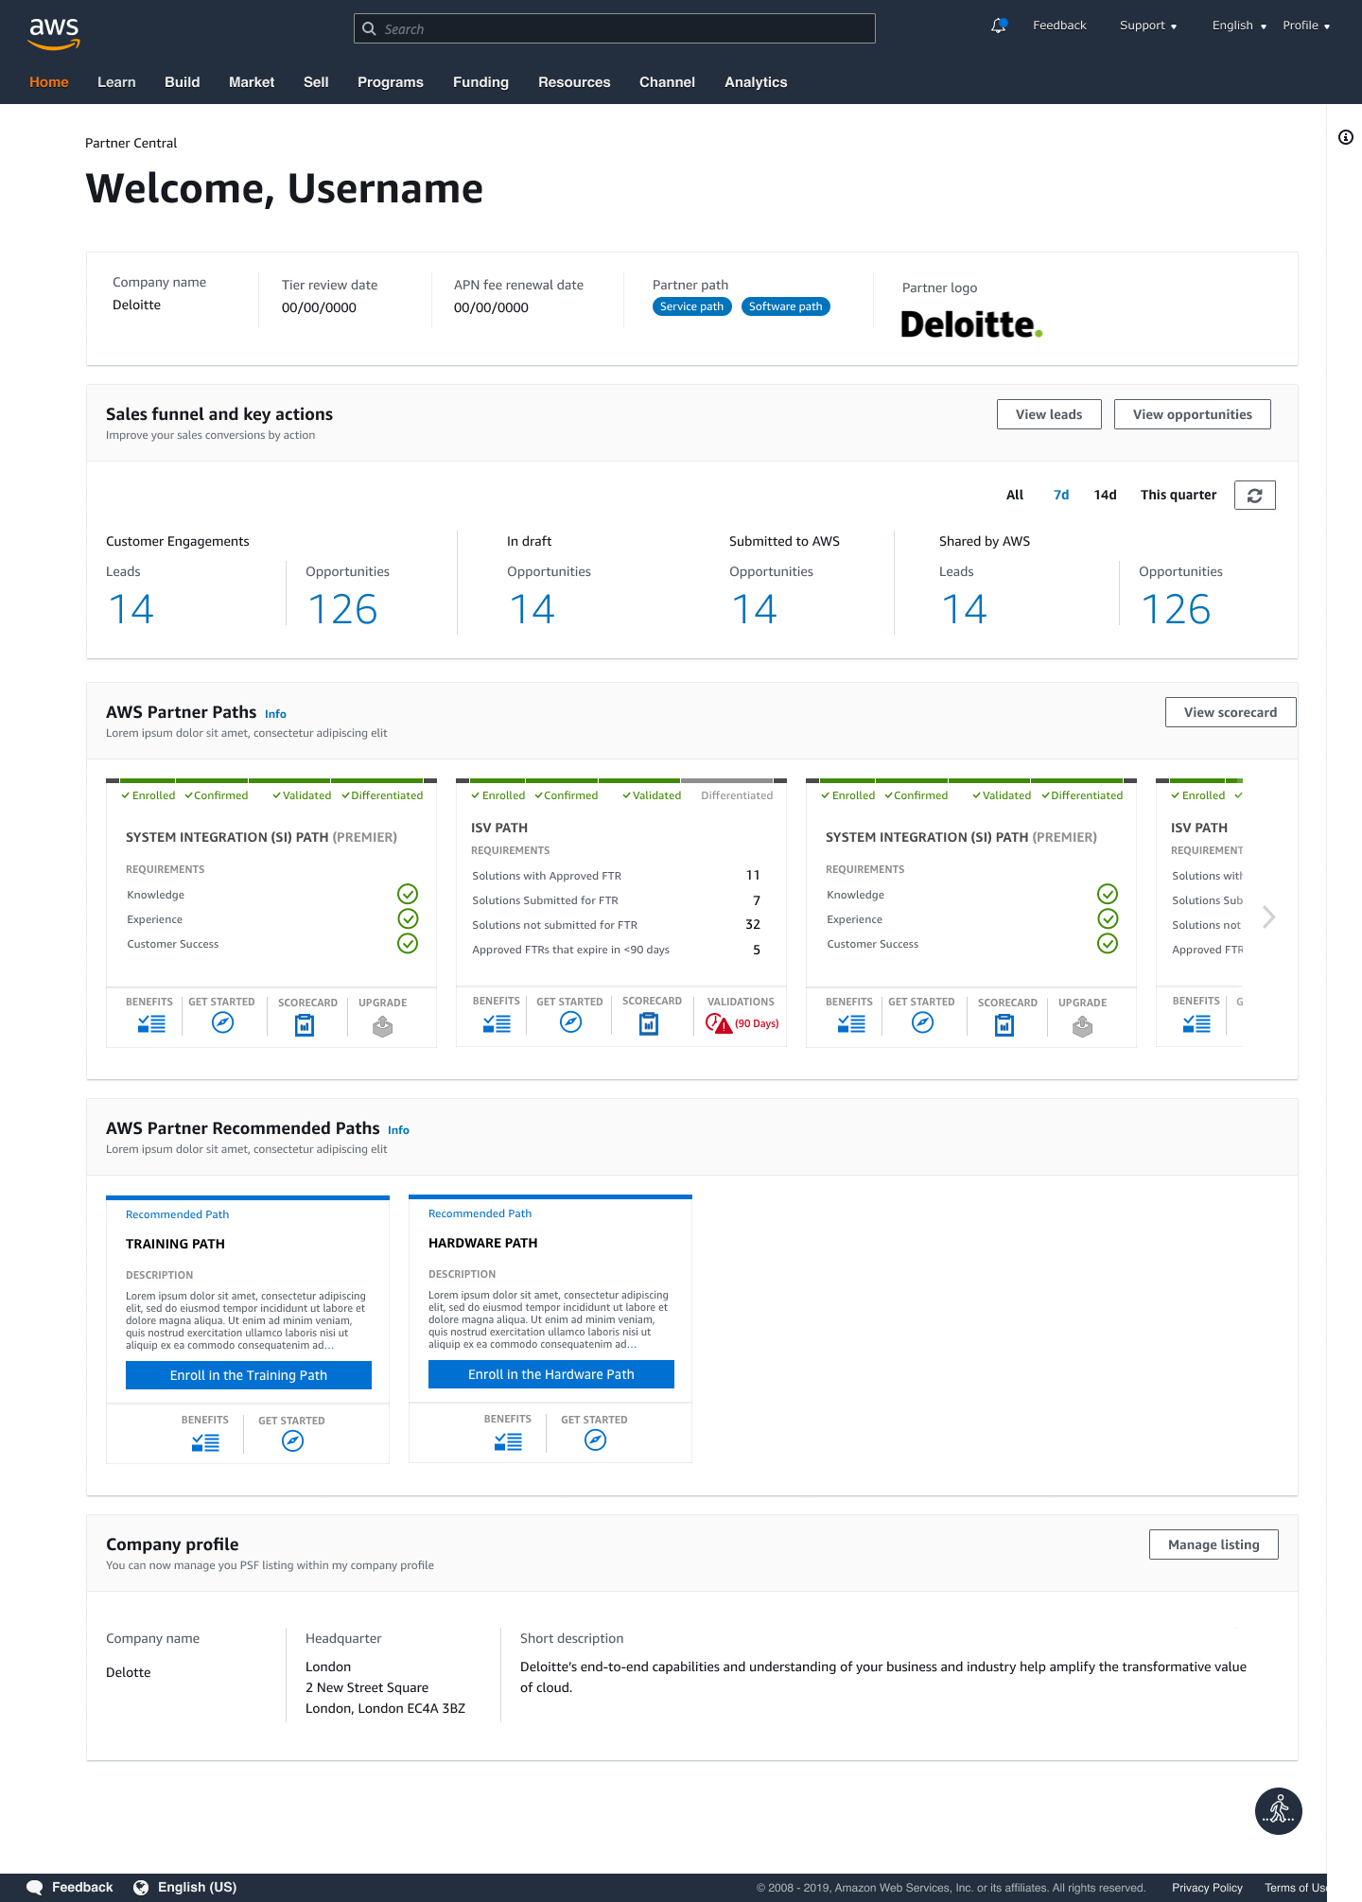Open the Profile dropdown
The image size is (1362, 1902).
[x=1306, y=26]
